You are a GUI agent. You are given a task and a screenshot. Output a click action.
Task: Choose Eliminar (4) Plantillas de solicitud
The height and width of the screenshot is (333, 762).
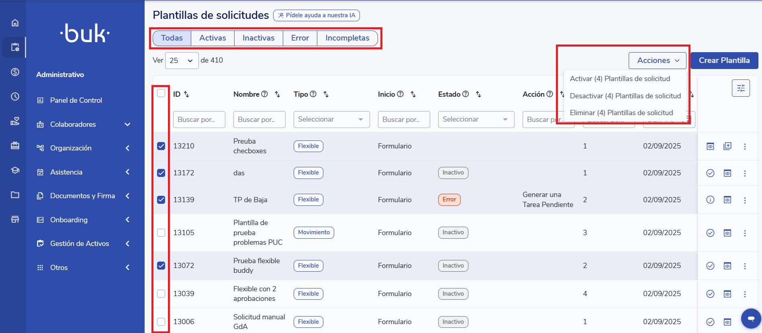(x=621, y=113)
